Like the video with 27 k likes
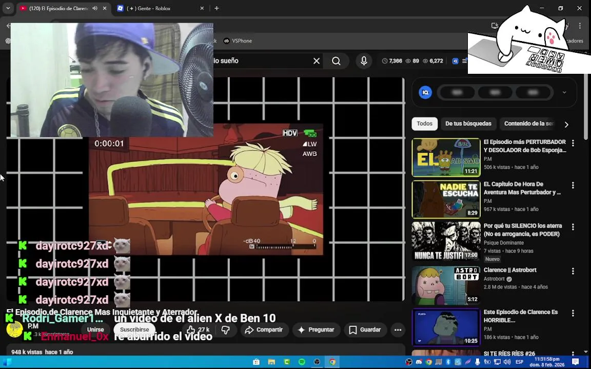 click(198, 330)
